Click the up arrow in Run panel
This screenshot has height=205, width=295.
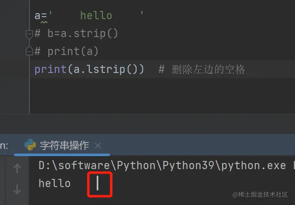[x=17, y=168]
